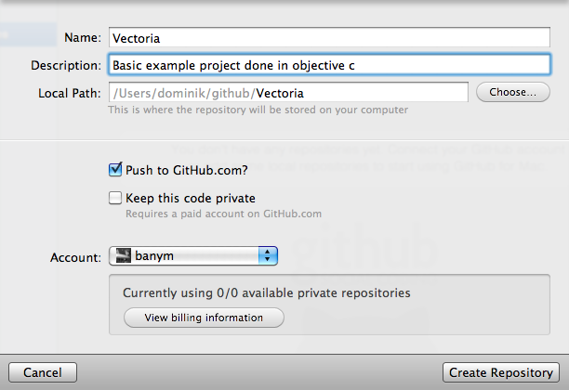Click the Local Path field with /Users/dominik/github/Vectoria
Image resolution: width=569 pixels, height=390 pixels.
tap(288, 93)
